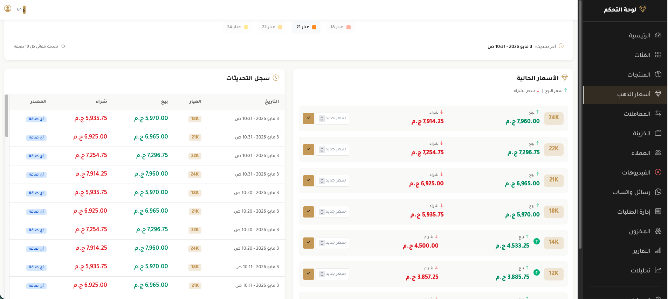This screenshot has height=299, width=668.
Task: Confirm new price for 14K with checkmark
Action: [x=308, y=243]
